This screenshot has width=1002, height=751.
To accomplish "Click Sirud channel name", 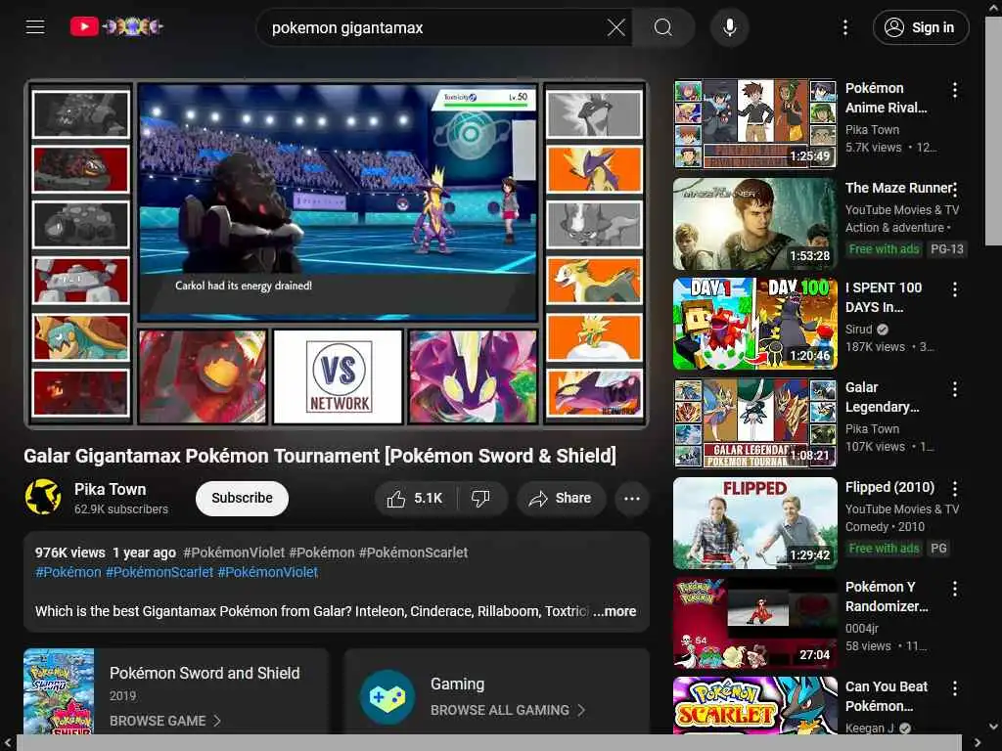I will tap(858, 329).
